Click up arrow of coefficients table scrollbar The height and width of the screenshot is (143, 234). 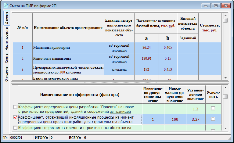(225, 88)
